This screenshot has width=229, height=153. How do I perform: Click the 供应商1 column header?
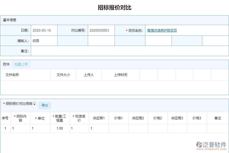(x=99, y=118)
